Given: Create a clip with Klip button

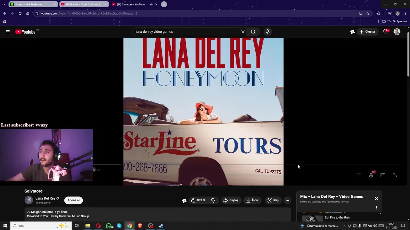Looking at the screenshot, I should (x=273, y=200).
